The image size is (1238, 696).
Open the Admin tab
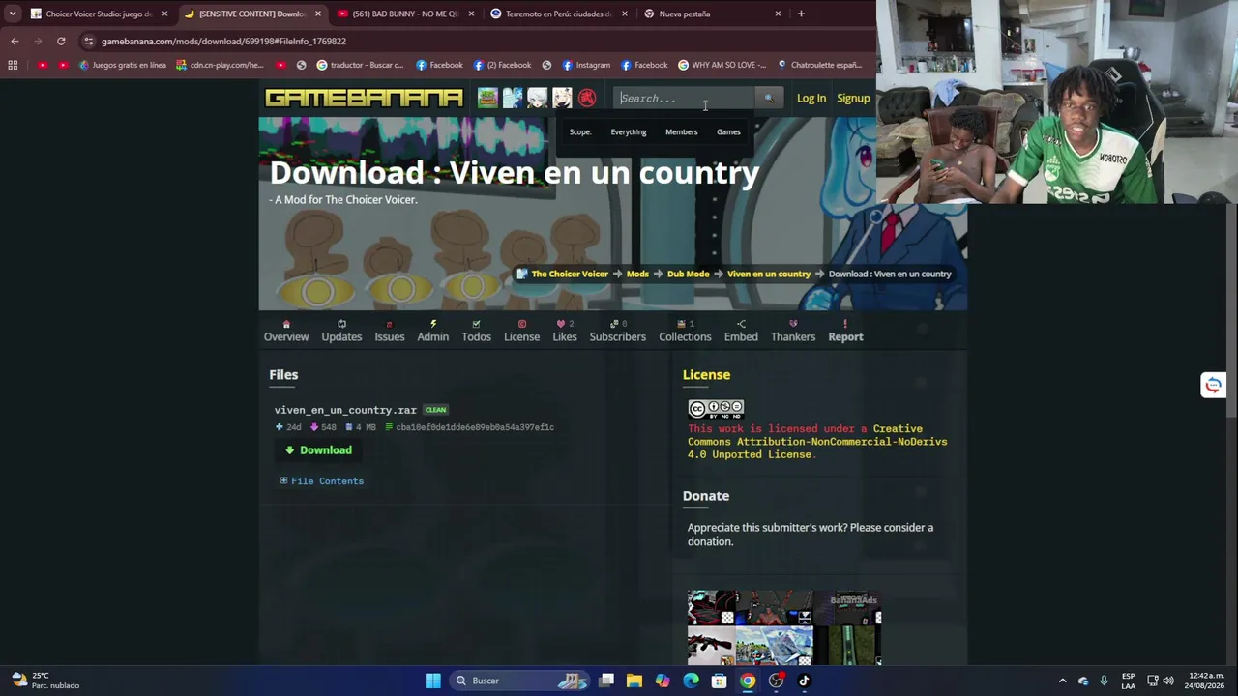(x=432, y=331)
